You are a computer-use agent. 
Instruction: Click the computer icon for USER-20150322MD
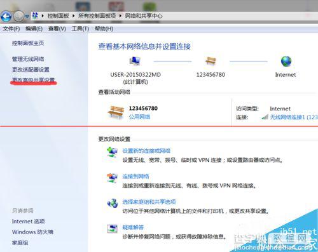pyautogui.click(x=135, y=61)
